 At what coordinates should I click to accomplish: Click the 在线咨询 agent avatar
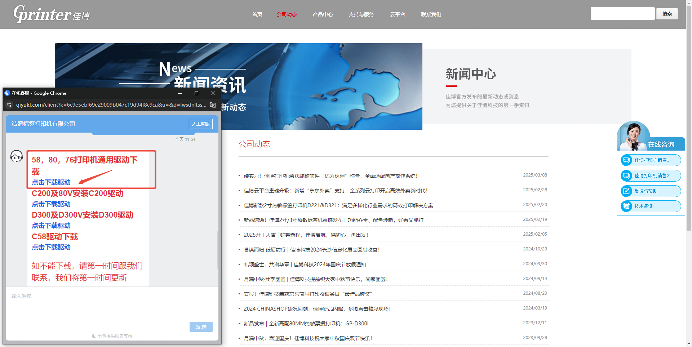click(x=633, y=136)
